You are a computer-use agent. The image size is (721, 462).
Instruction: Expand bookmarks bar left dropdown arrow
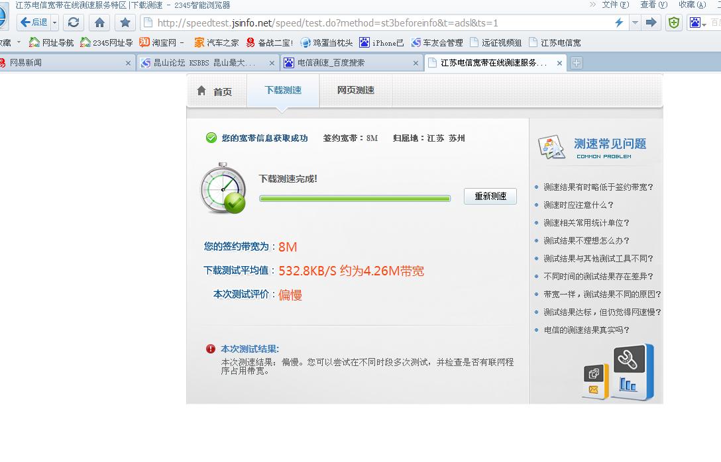[x=19, y=42]
